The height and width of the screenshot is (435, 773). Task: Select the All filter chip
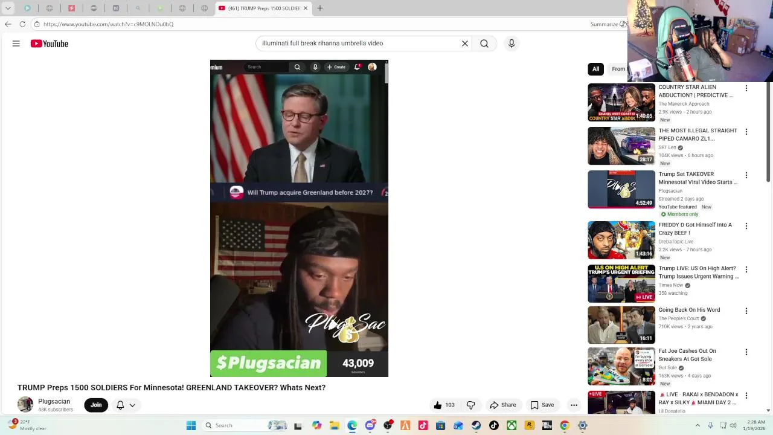pos(595,69)
